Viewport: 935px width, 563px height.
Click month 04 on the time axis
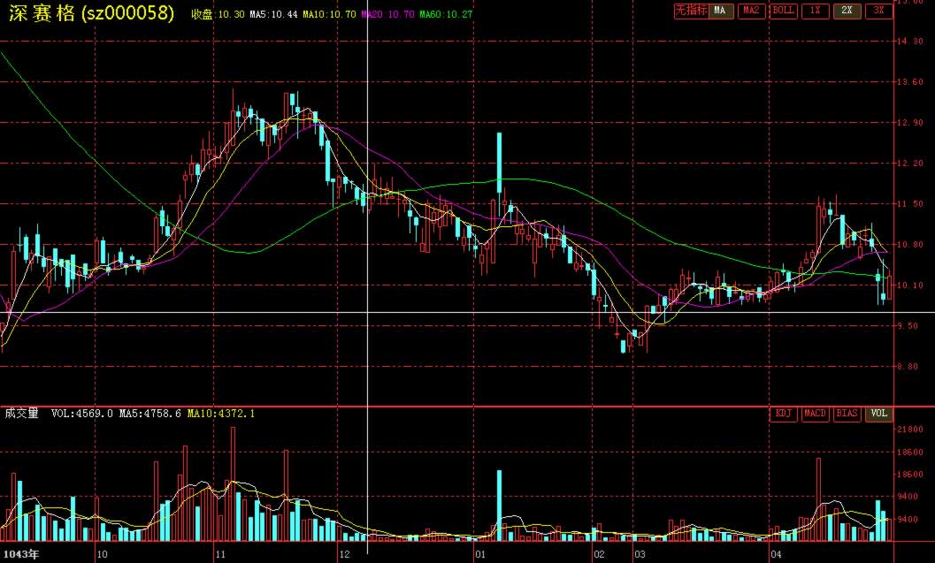(x=776, y=555)
